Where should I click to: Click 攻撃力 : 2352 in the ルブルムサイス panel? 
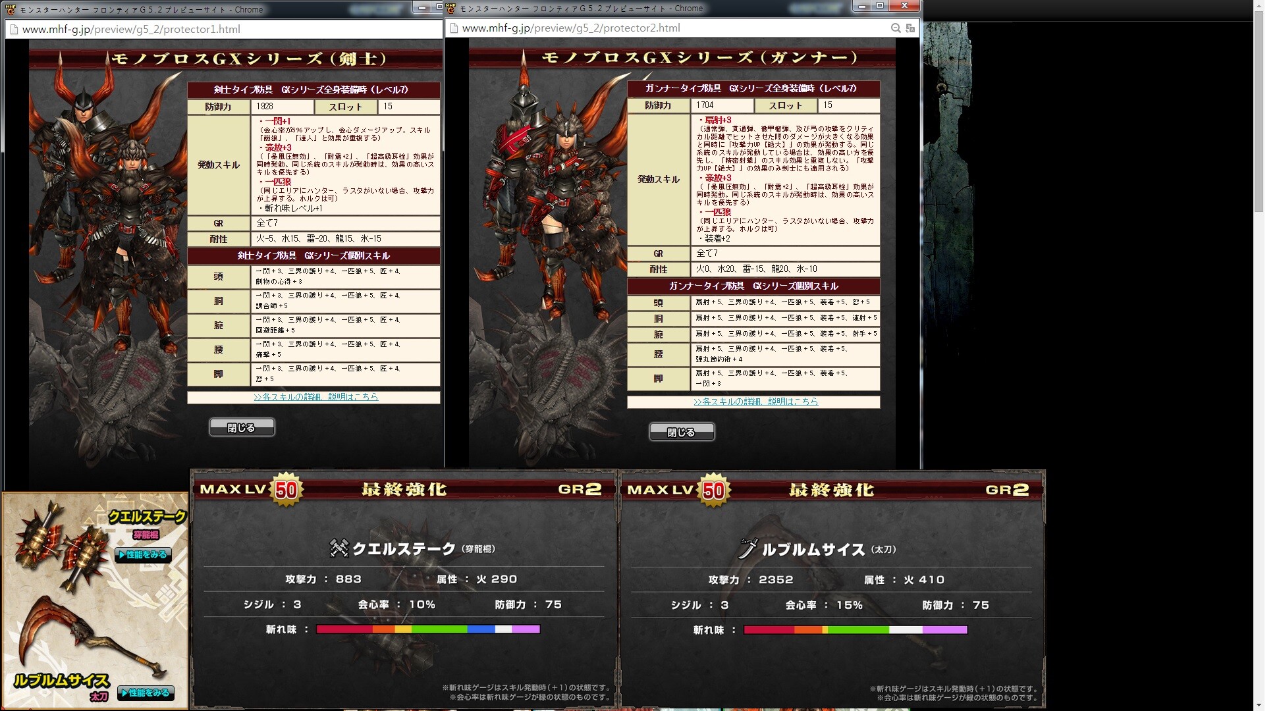point(751,580)
